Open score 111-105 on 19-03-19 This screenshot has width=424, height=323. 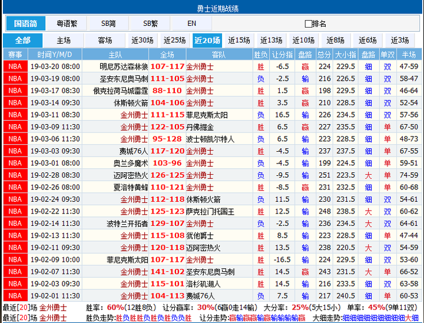tap(167, 79)
